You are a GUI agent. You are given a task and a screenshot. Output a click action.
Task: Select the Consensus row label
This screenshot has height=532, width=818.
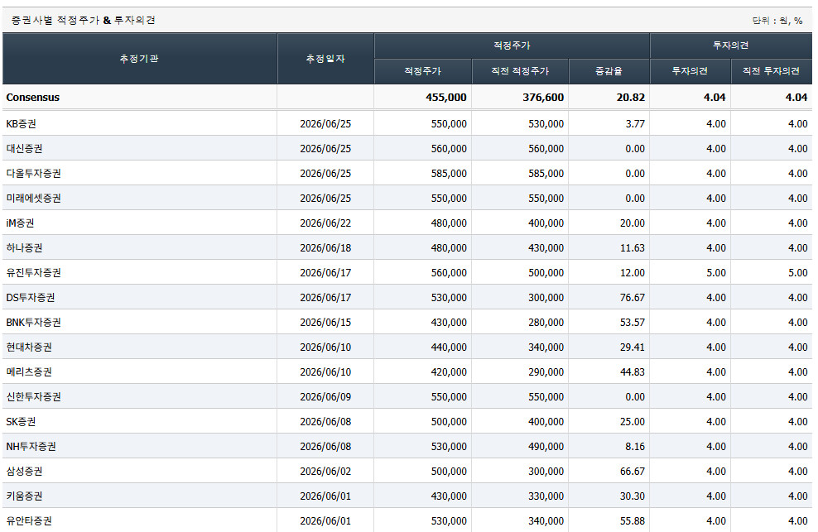click(33, 98)
